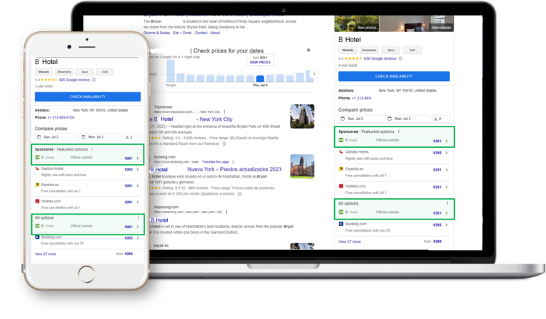Open About sitelink
This screenshot has width=546, height=319.
pos(215,33)
